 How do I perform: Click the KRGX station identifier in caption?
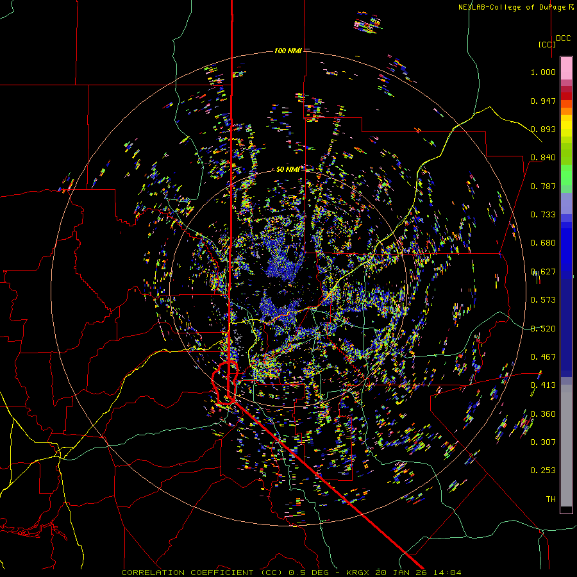(357, 573)
